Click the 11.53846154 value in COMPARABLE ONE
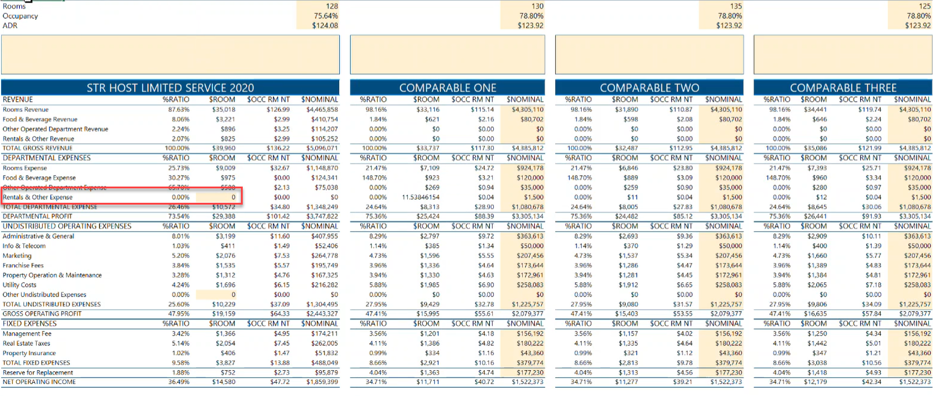This screenshot has width=933, height=396. [x=420, y=197]
